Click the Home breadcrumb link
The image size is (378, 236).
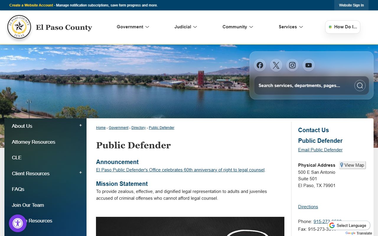[x=101, y=128]
